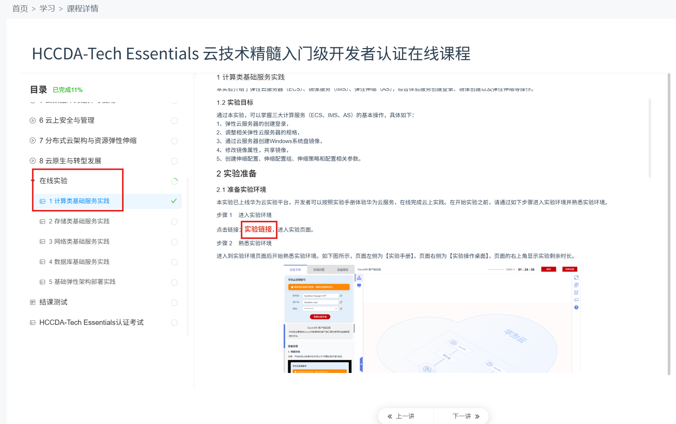Open the 在线实验 section heading
The width and height of the screenshot is (676, 424).
pos(53,181)
